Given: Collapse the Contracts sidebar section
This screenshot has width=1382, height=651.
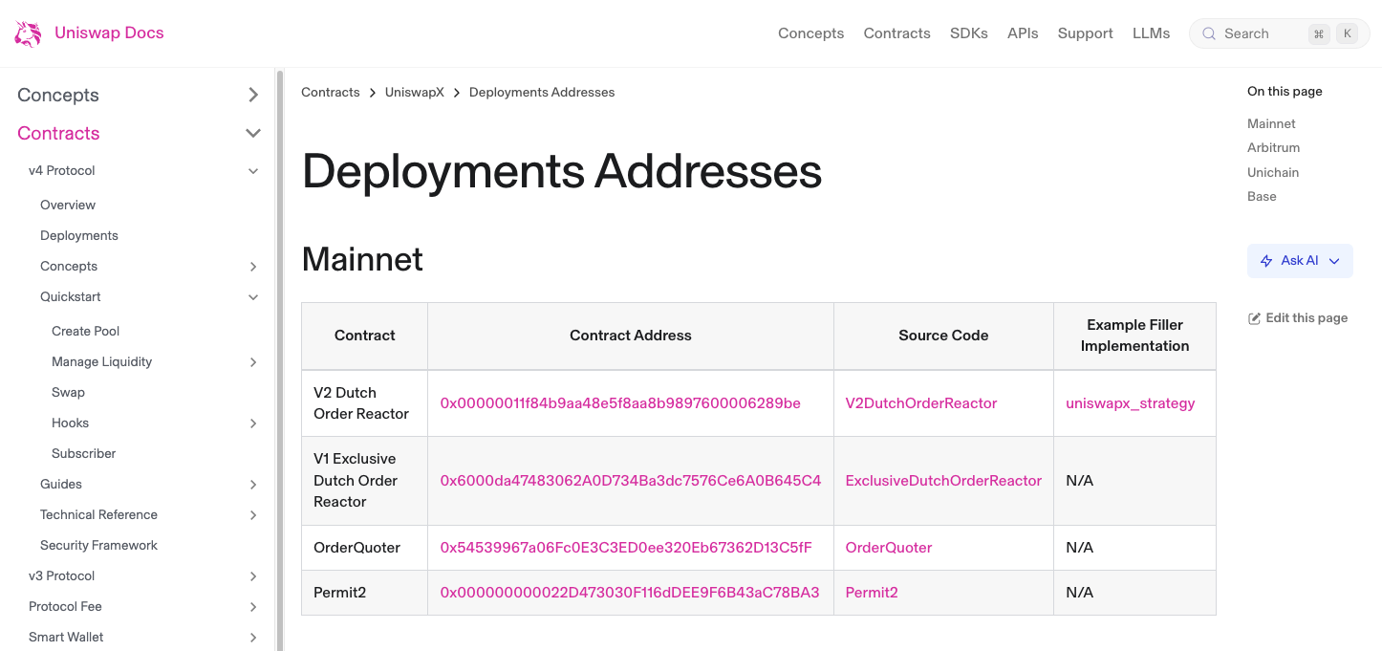Looking at the screenshot, I should [x=253, y=133].
